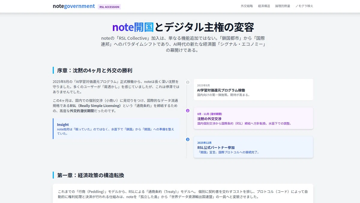360x203 pixels.
Task: Click the 序章：沈黙の4ヶ月と外交の勝利 heading
Action: [95, 70]
